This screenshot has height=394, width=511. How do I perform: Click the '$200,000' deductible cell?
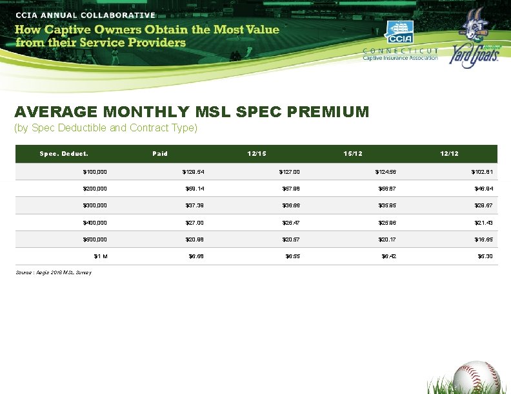pyautogui.click(x=95, y=189)
